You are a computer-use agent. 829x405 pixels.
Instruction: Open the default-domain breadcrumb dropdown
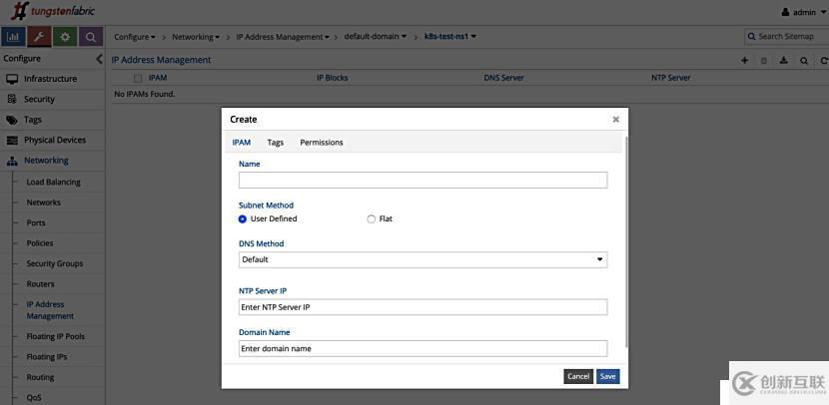376,37
